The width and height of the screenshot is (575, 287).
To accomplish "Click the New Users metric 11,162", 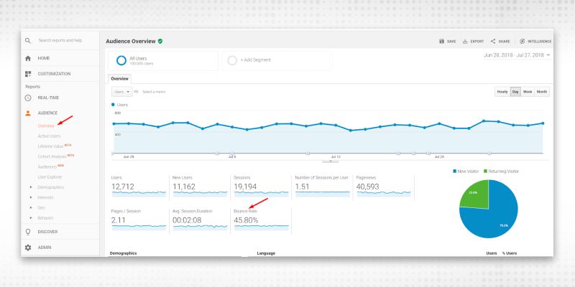I will point(184,187).
